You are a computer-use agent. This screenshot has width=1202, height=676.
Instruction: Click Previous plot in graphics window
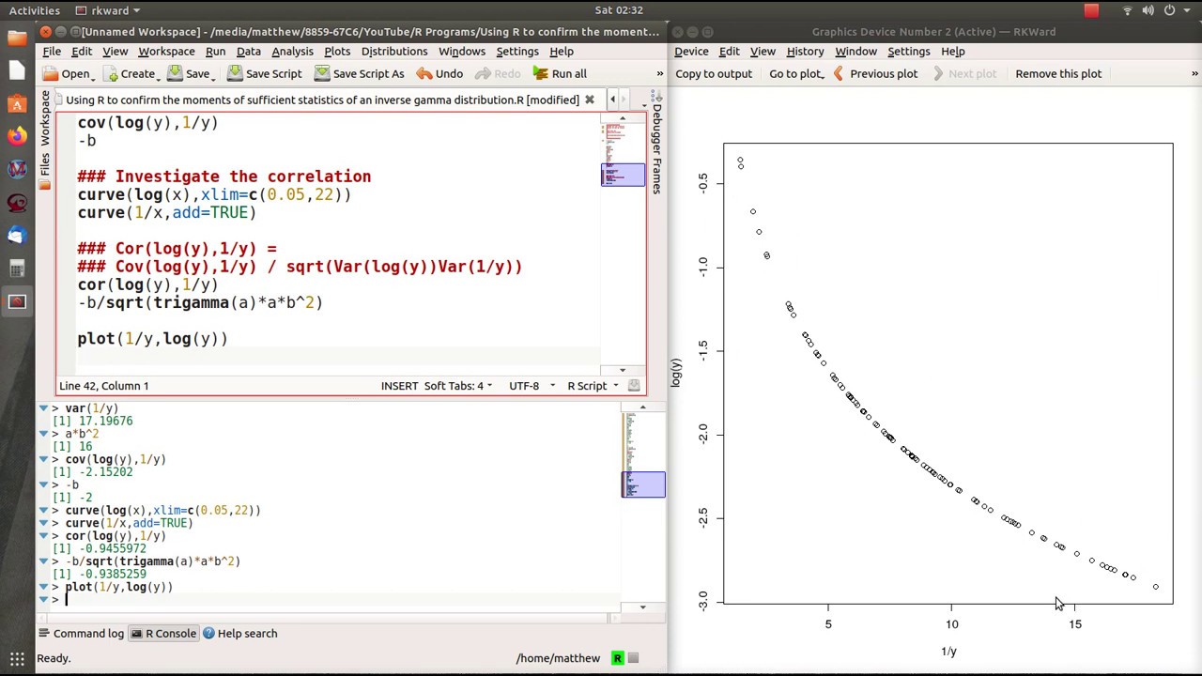[875, 73]
